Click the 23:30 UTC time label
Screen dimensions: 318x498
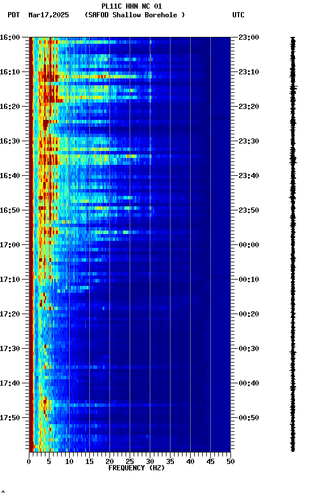coord(249,141)
